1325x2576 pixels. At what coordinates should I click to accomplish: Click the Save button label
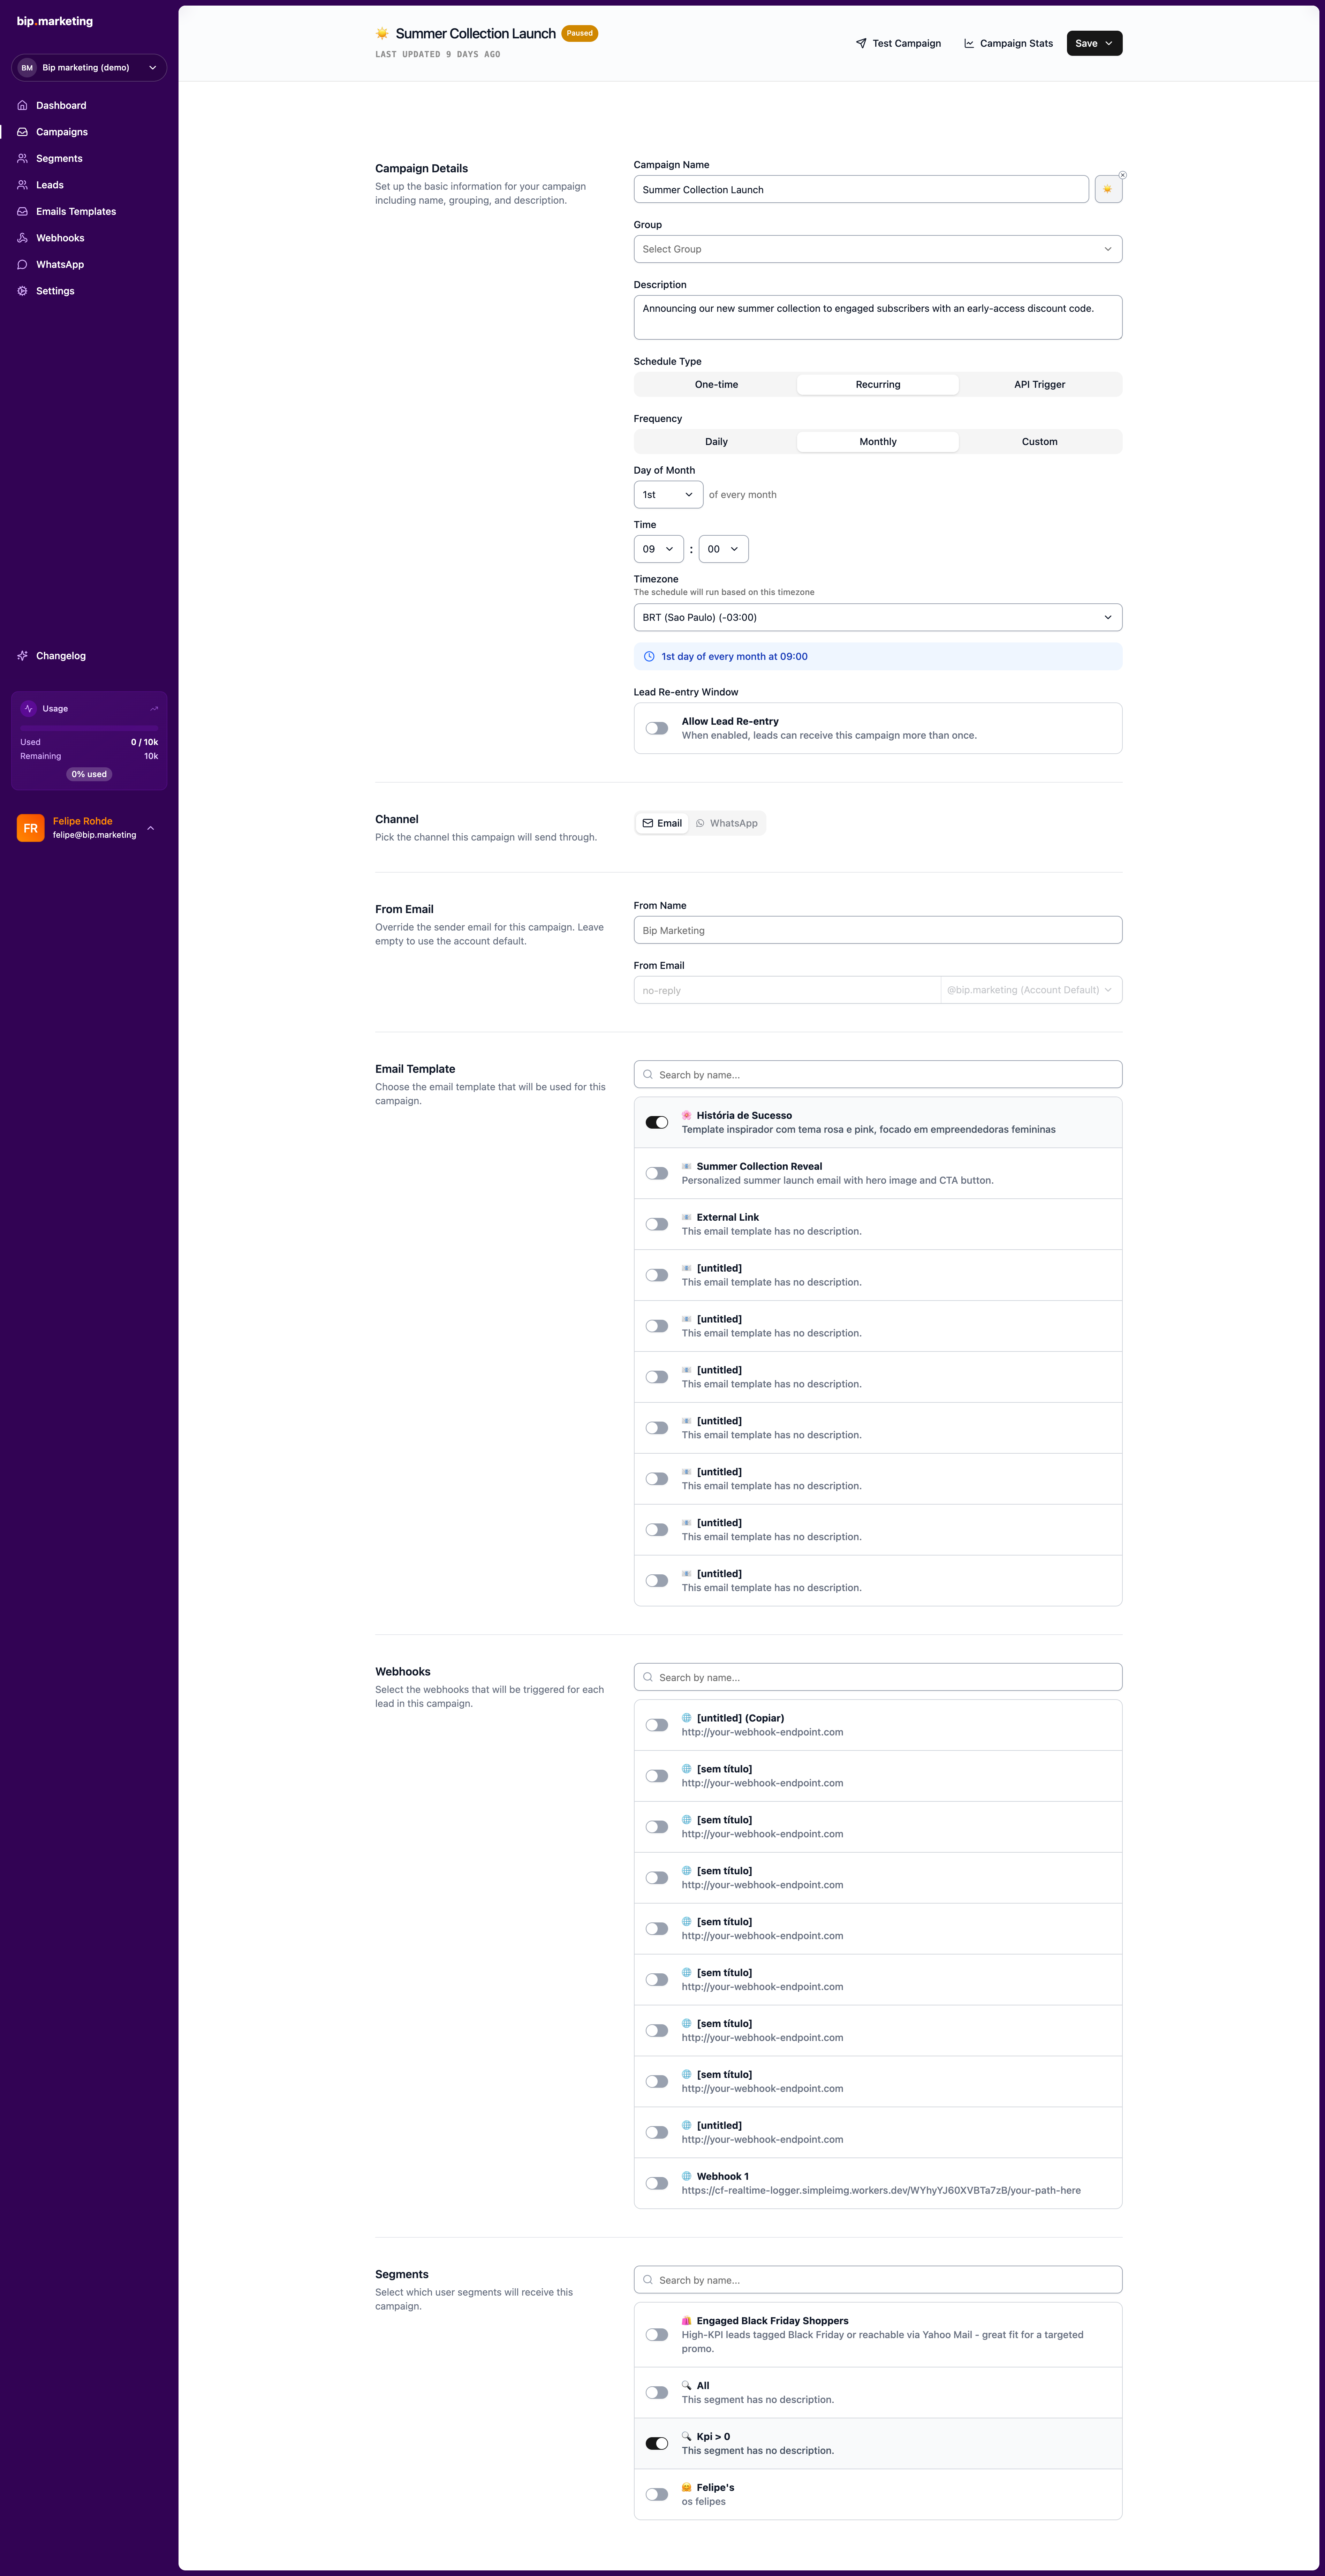pyautogui.click(x=1086, y=43)
